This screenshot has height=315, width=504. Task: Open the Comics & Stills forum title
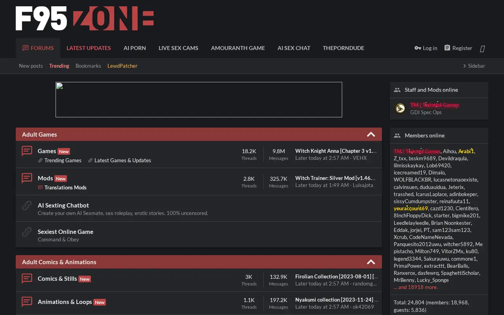tap(57, 278)
